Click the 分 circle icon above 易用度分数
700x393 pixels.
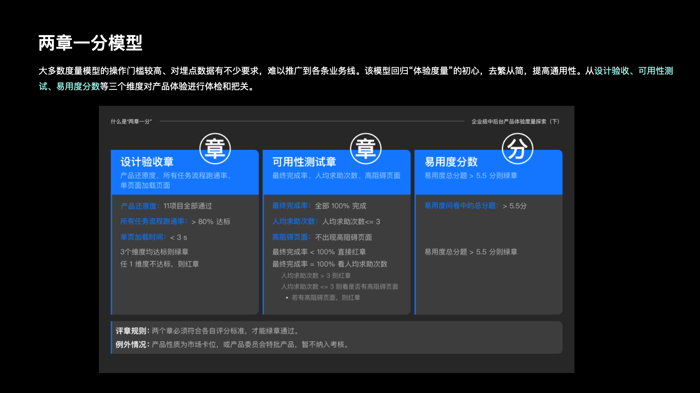(518, 148)
